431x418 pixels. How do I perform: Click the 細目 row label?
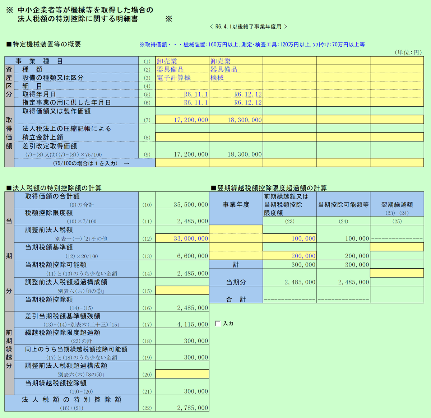(x=32, y=86)
